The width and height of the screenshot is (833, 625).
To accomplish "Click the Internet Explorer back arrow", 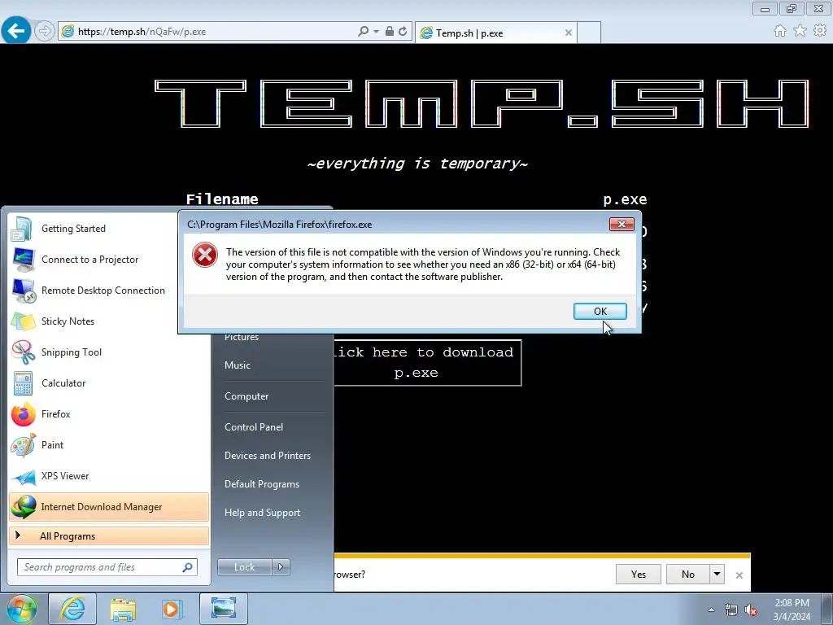I will pyautogui.click(x=16, y=31).
